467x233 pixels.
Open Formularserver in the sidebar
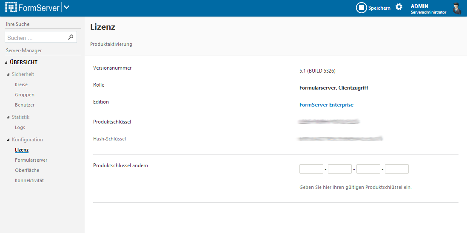(x=31, y=160)
